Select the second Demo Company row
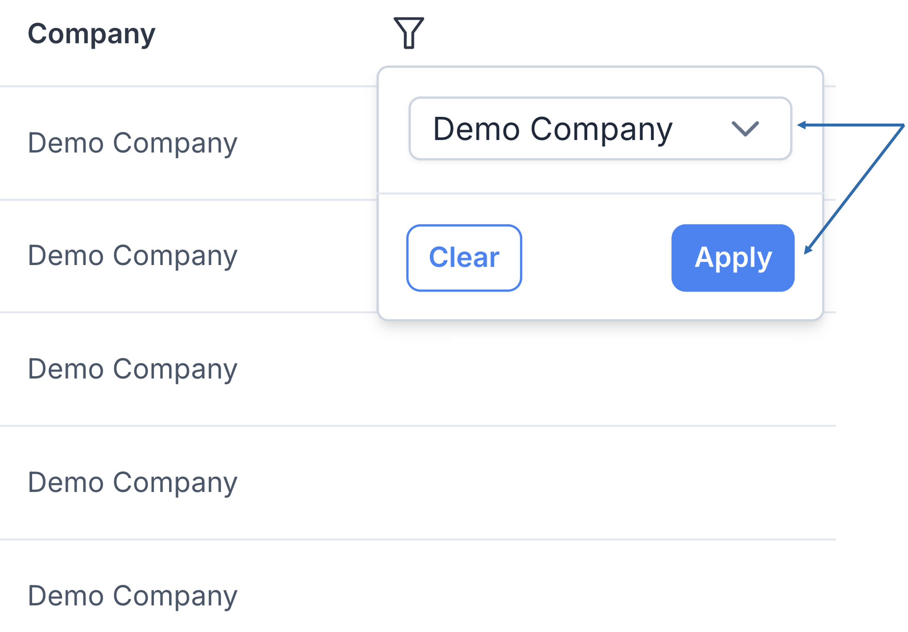 click(x=132, y=255)
